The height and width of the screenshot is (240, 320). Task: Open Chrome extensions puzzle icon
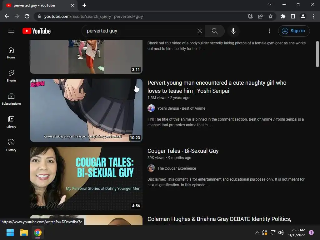[x=283, y=16]
